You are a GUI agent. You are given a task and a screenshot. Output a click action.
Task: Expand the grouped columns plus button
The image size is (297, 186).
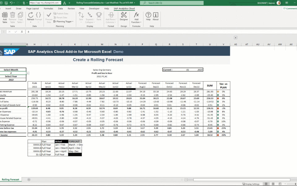pyautogui.click(x=235, y=38)
